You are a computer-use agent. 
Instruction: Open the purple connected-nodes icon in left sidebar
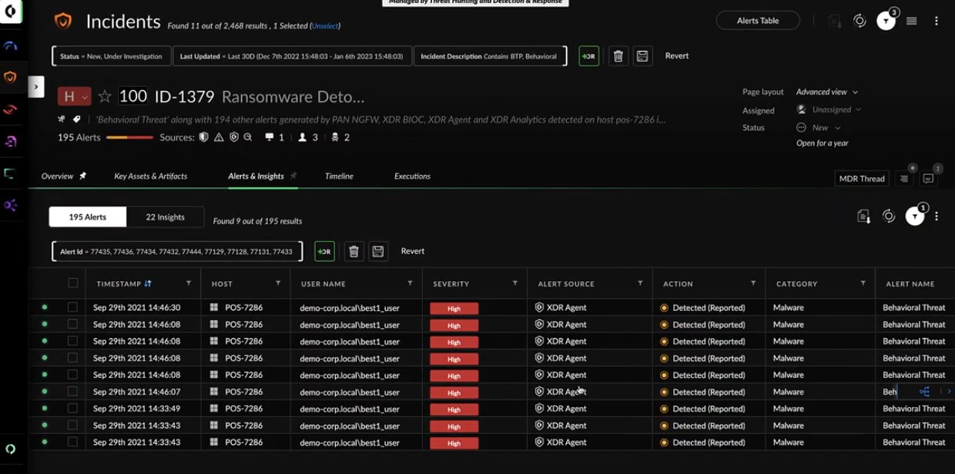click(x=10, y=206)
